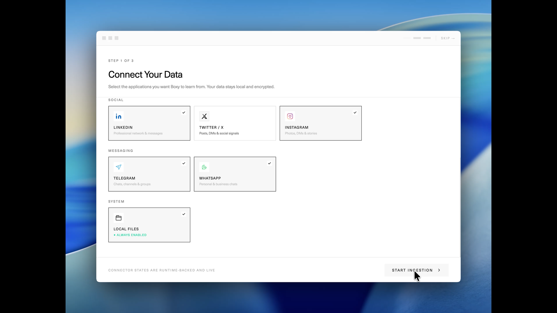Image resolution: width=557 pixels, height=313 pixels.
Task: Click the arrow icon on Start Ingestion
Action: point(439,270)
